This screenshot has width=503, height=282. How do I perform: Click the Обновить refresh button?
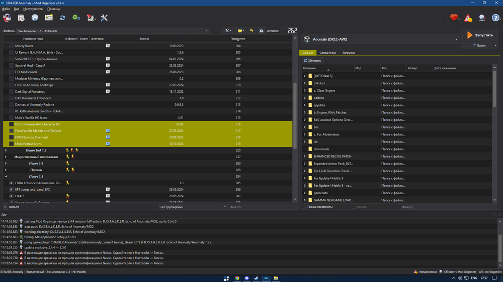(x=312, y=61)
